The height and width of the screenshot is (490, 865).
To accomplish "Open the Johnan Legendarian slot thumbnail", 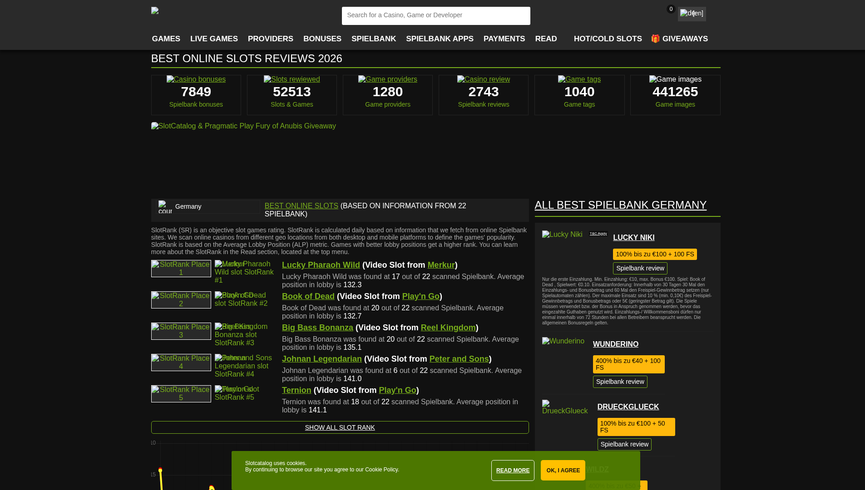I will tap(245, 366).
